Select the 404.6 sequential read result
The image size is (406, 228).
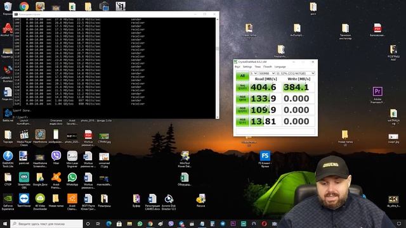point(265,87)
